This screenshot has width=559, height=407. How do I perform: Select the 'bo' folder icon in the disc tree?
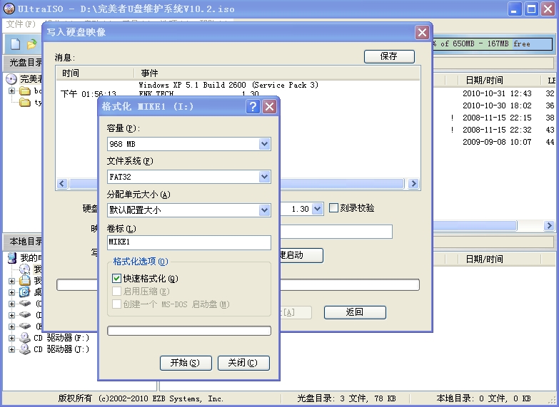[24, 91]
